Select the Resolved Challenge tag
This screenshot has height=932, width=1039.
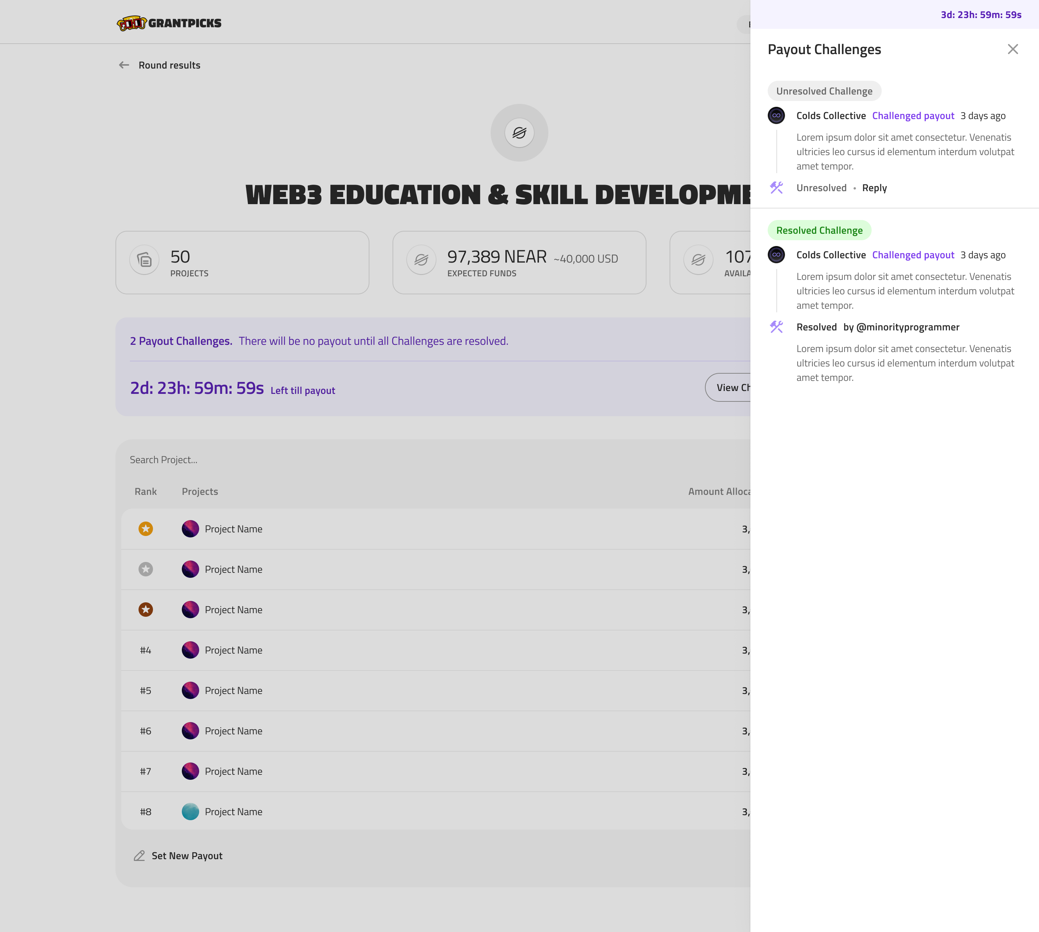point(819,230)
